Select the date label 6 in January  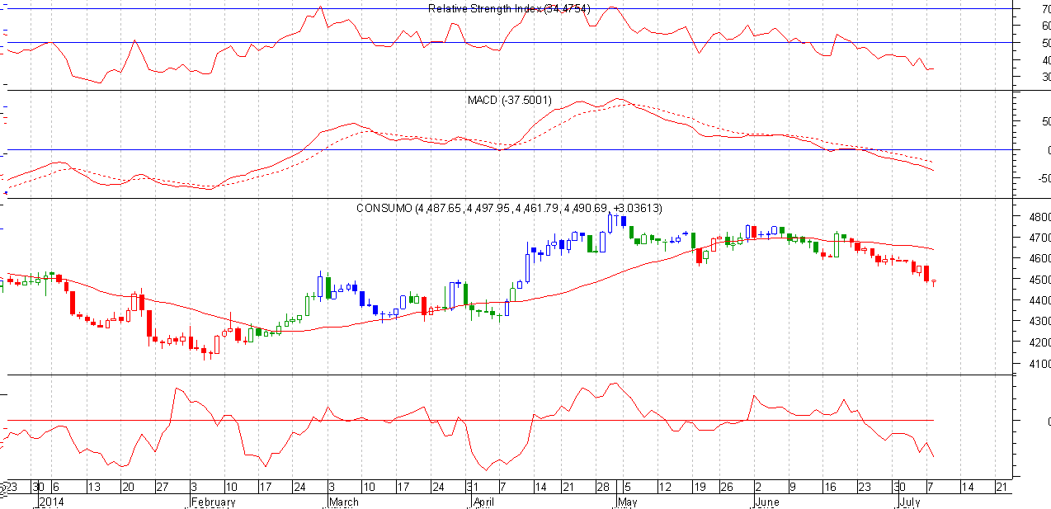(55, 487)
